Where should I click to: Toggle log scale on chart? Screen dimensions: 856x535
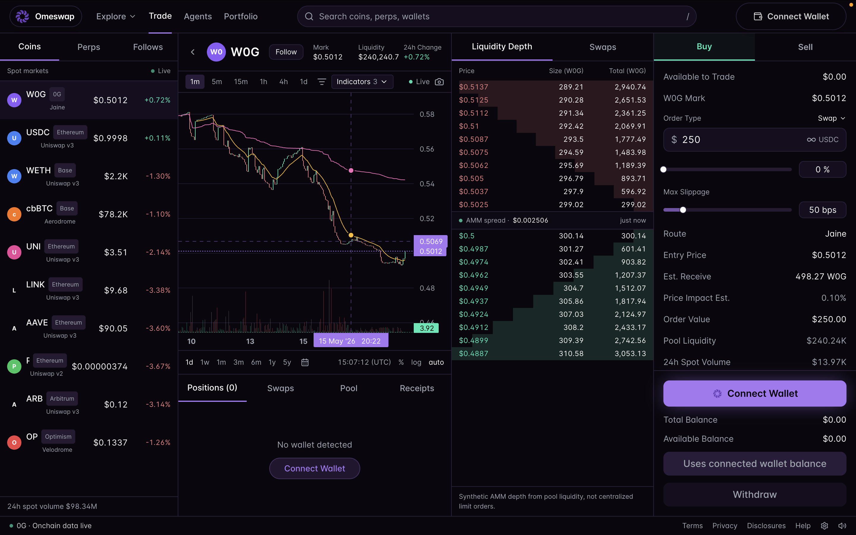pos(416,362)
